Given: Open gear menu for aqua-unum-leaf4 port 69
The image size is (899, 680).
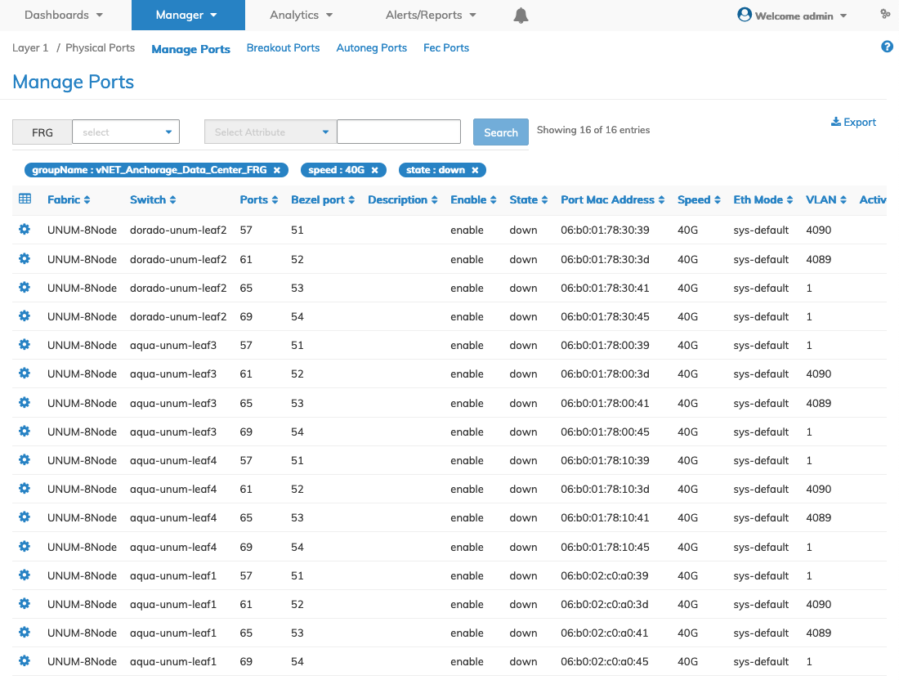Looking at the screenshot, I should (24, 547).
